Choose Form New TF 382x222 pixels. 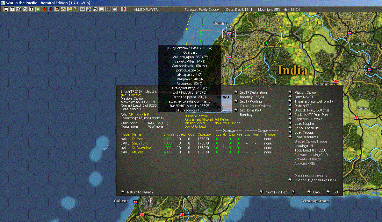(x=304, y=97)
